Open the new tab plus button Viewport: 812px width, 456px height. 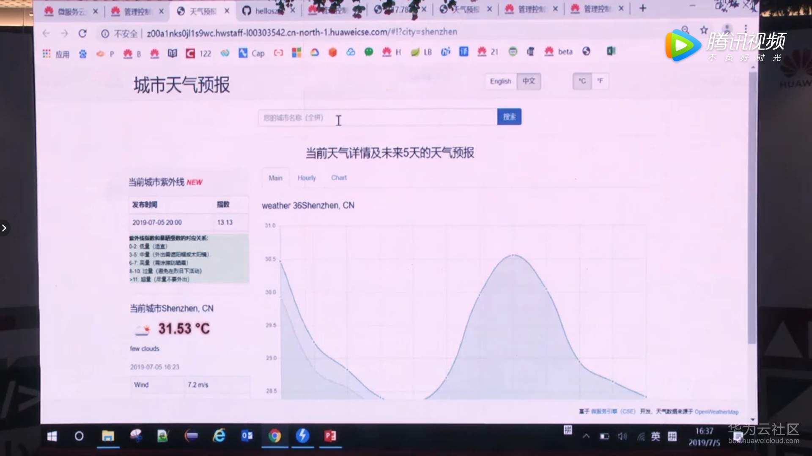coord(642,8)
